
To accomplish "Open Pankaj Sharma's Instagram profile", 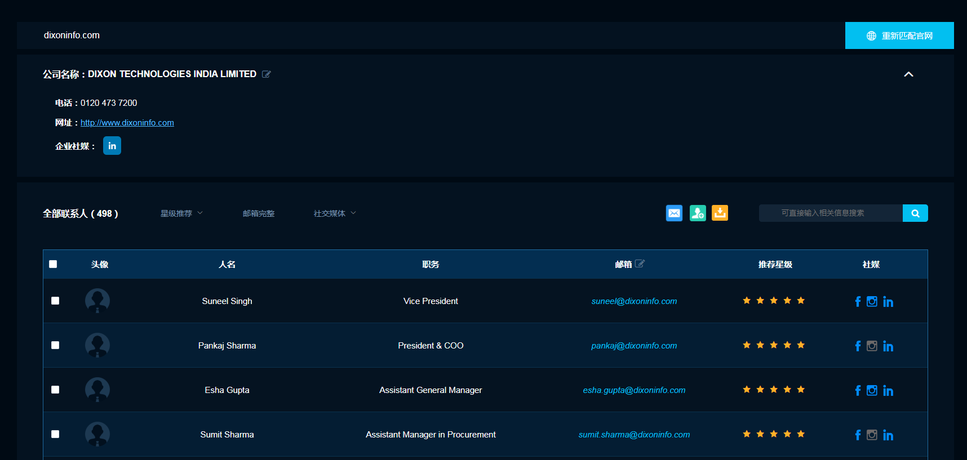I will tap(872, 346).
